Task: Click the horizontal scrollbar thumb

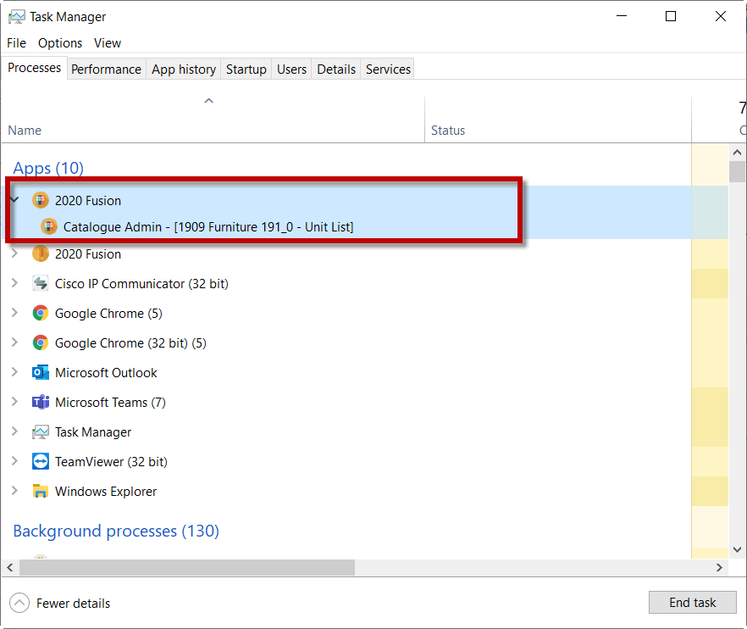Action: tap(186, 567)
